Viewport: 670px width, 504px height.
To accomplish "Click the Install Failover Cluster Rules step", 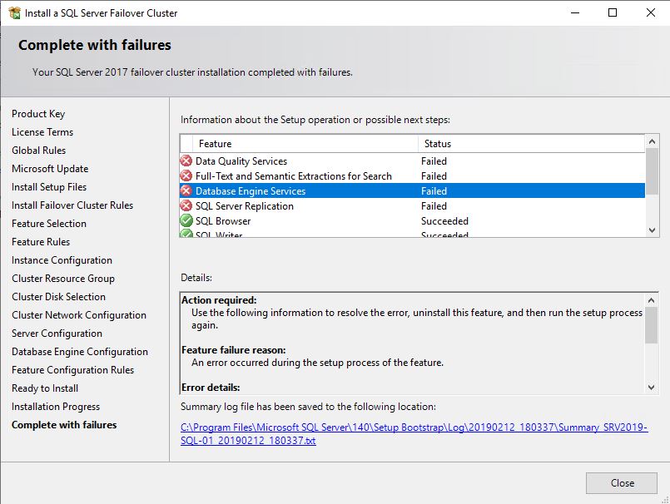I will pos(72,205).
